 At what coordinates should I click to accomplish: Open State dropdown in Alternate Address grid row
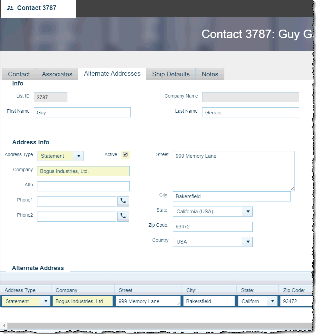273,301
